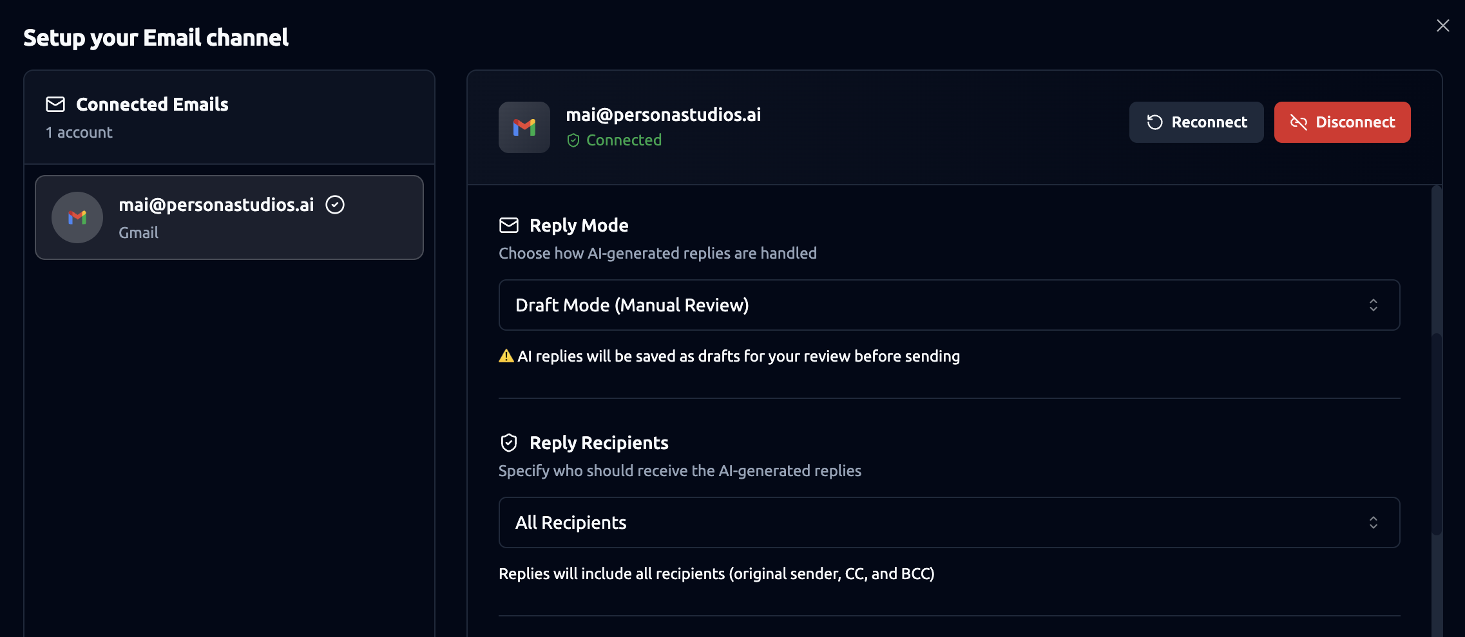
Task: Click the yellow warning triangle icon
Action: [x=506, y=356]
